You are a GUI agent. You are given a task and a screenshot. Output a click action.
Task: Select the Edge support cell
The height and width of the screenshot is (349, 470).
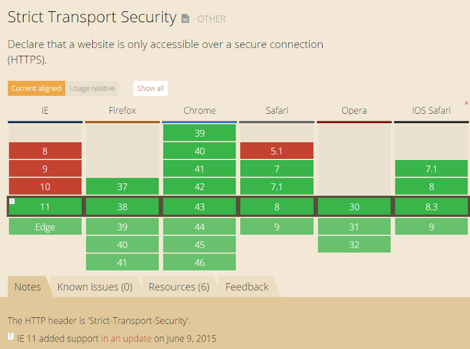(x=45, y=227)
